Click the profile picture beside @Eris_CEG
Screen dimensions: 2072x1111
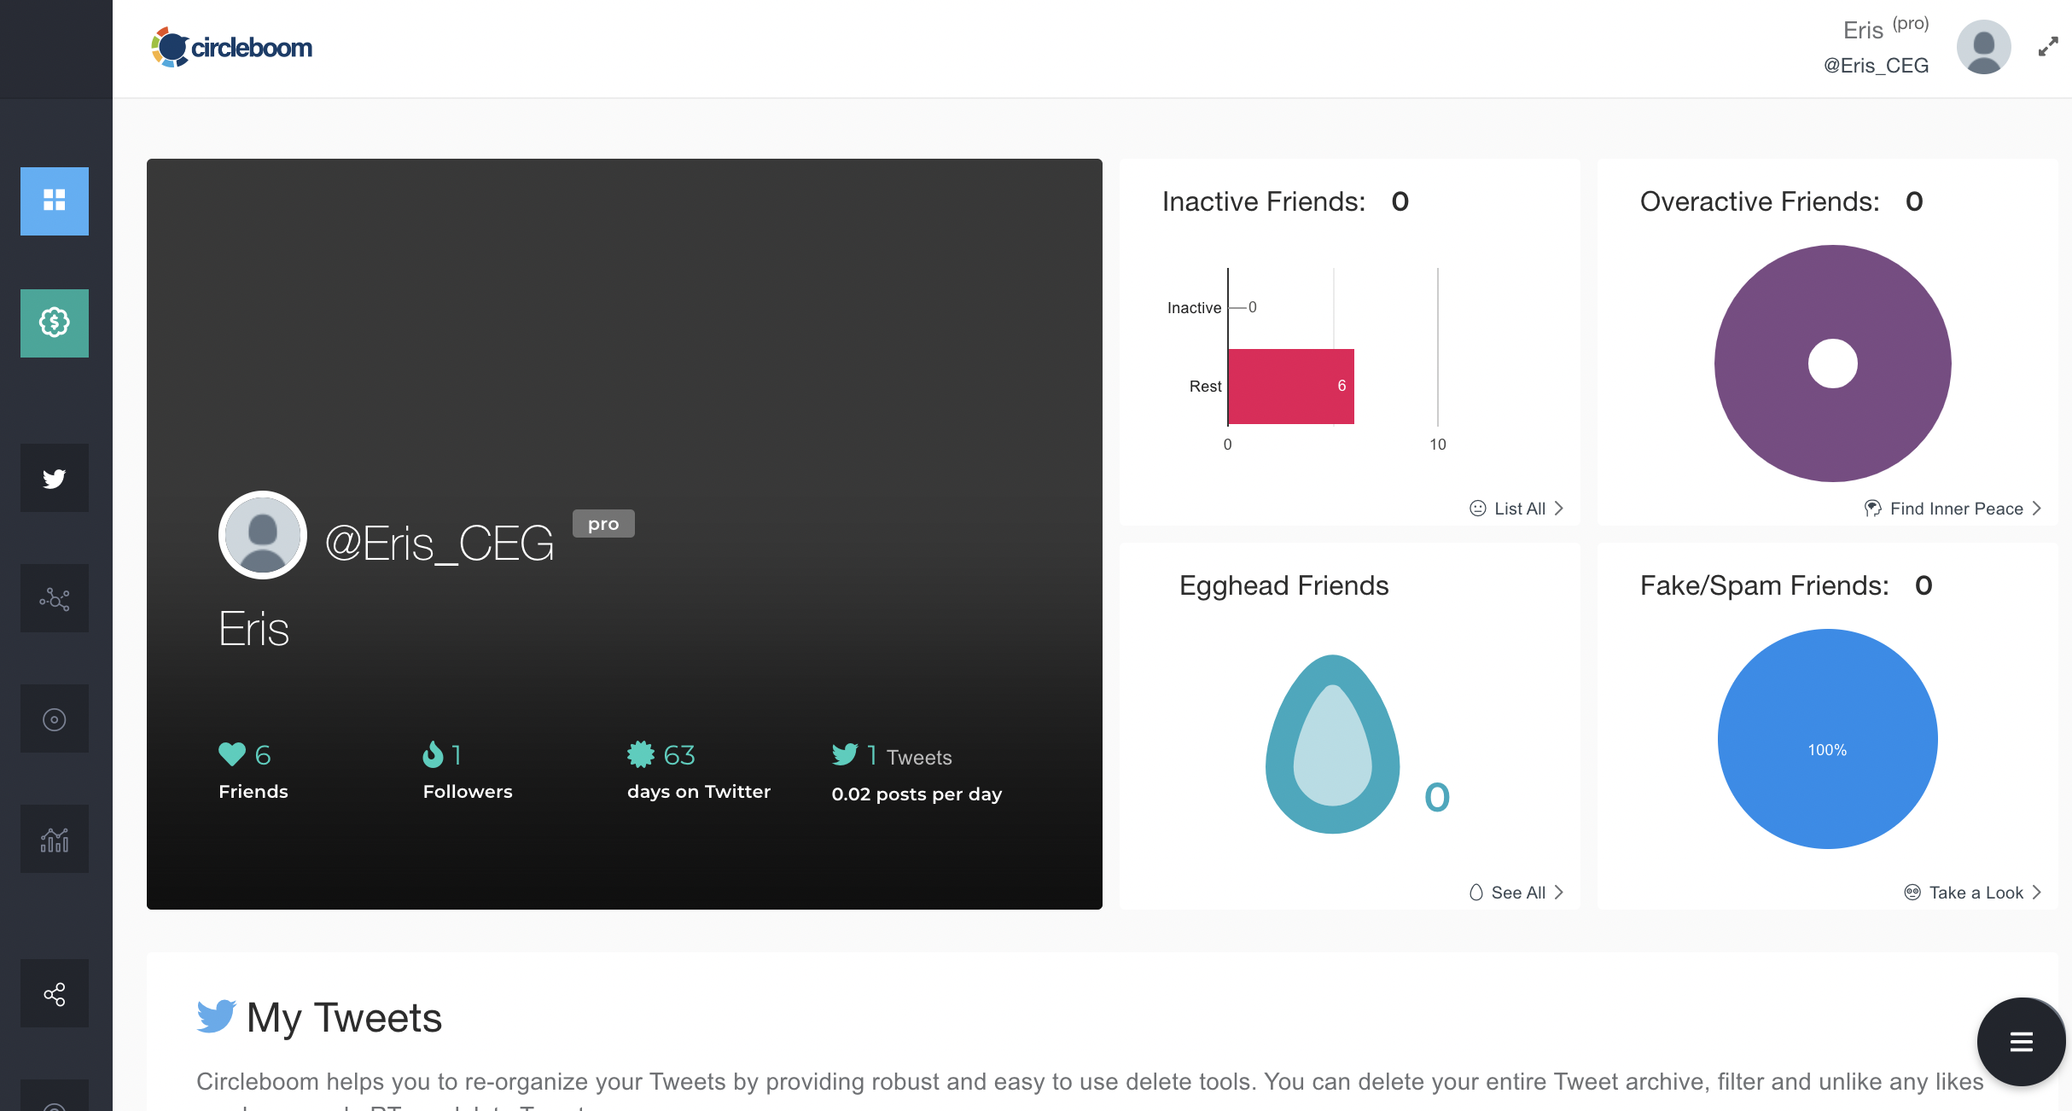(x=263, y=535)
